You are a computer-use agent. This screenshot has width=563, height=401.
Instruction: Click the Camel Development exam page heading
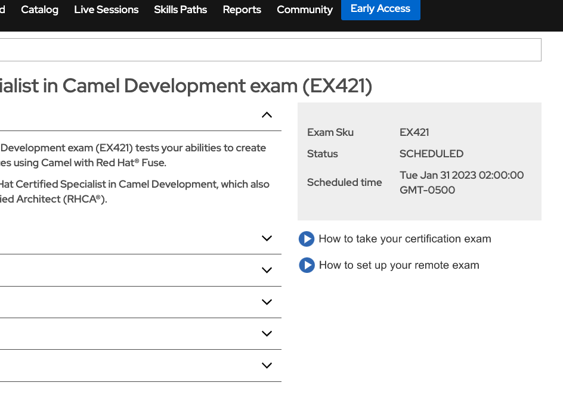coord(185,86)
